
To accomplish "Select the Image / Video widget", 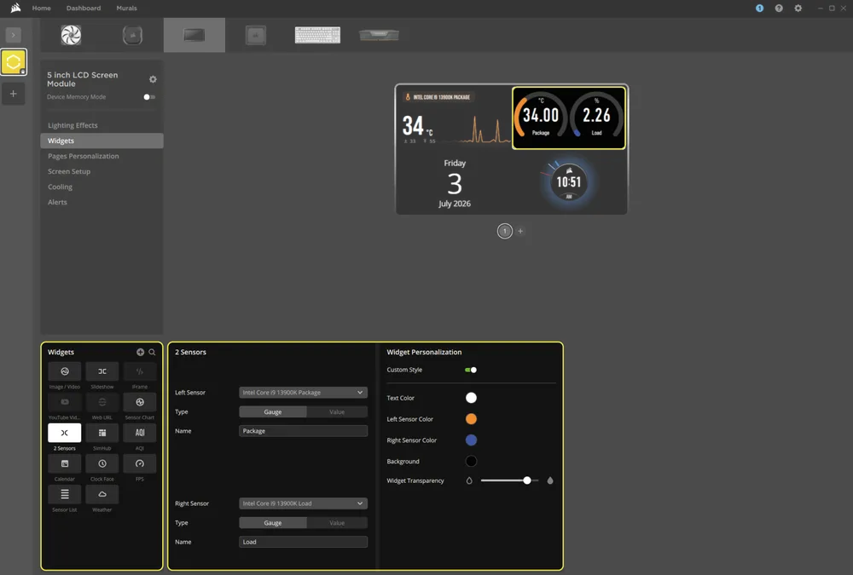I will pos(64,371).
